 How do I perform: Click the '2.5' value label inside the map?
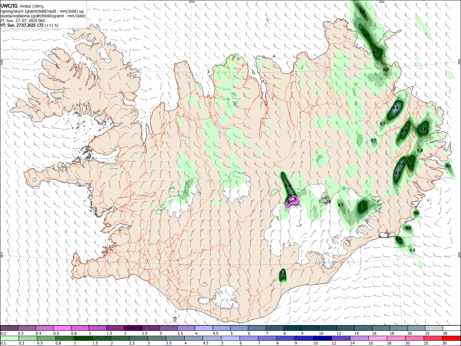point(404,130)
